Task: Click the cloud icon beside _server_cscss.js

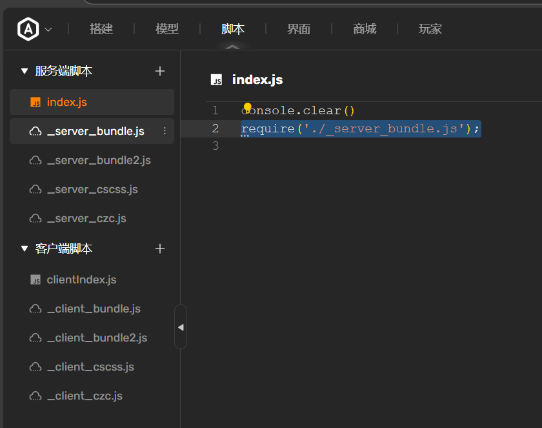Action: point(35,189)
